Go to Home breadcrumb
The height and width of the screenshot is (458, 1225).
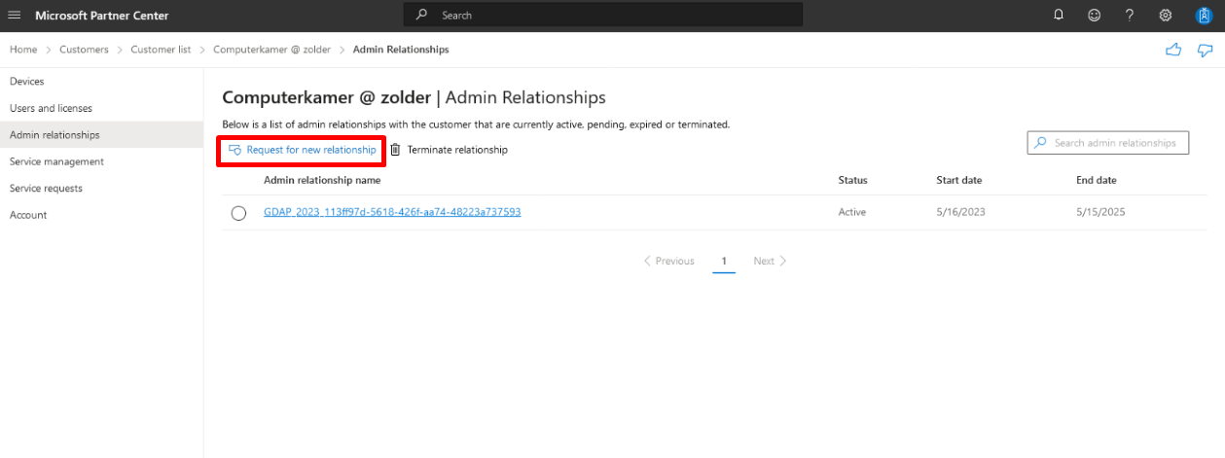pos(23,50)
